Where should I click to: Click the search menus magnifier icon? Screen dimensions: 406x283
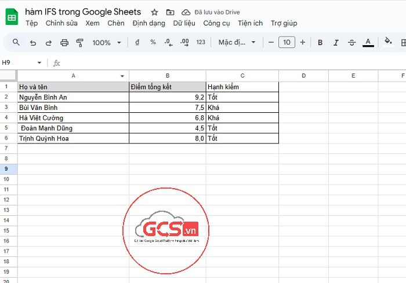(16, 42)
